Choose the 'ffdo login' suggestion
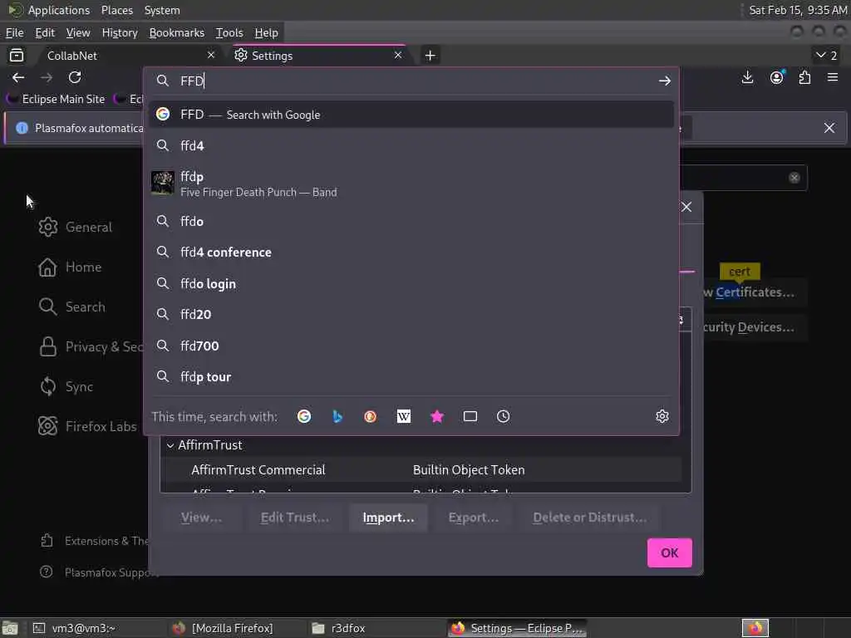The width and height of the screenshot is (851, 638). click(411, 284)
